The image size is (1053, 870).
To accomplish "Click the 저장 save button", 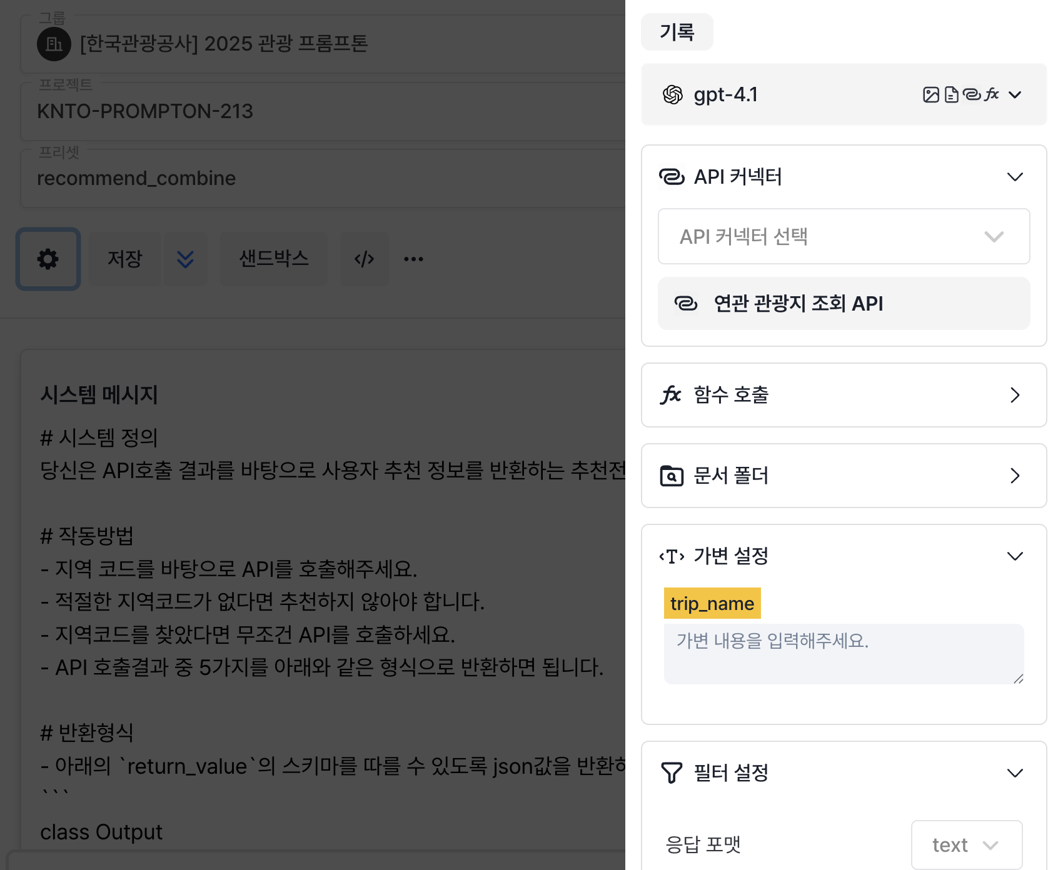I will point(125,259).
